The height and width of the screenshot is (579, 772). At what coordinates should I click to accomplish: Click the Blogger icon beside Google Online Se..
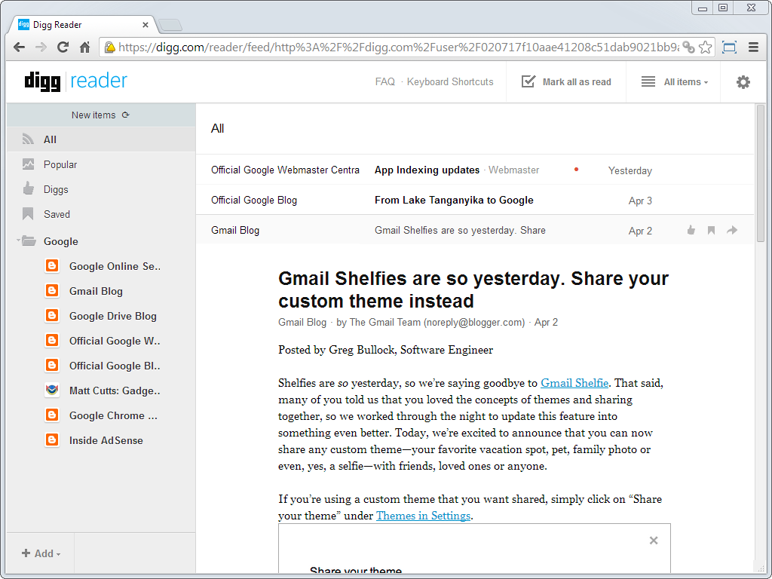click(x=52, y=266)
